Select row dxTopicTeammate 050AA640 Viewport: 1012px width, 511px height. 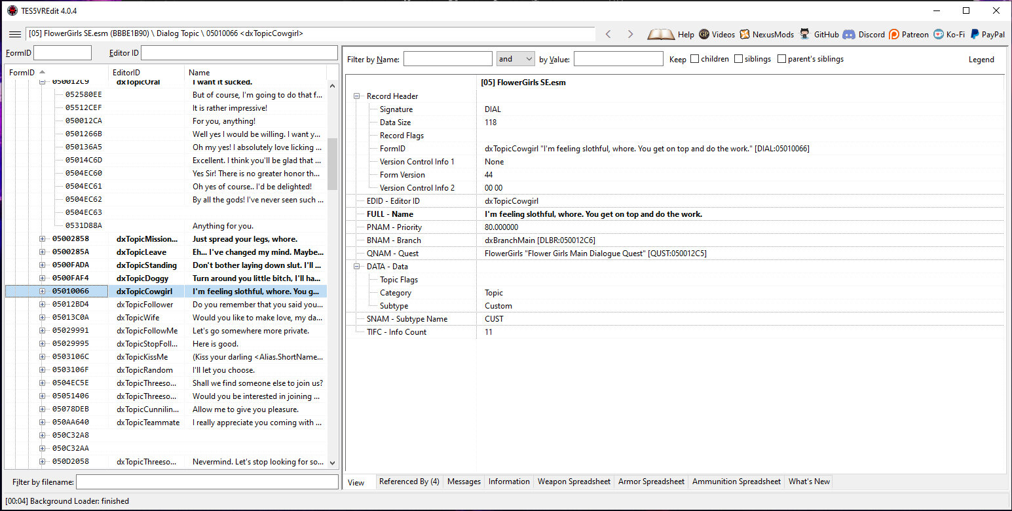(166, 423)
